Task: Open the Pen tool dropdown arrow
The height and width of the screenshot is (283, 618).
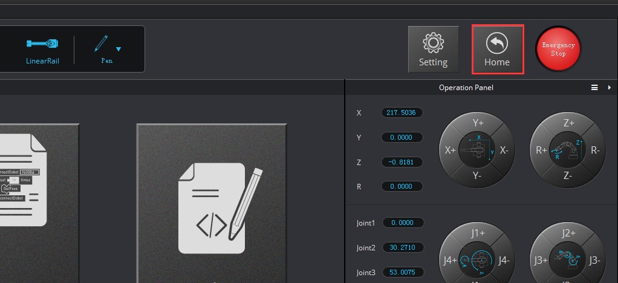Action: [x=119, y=50]
